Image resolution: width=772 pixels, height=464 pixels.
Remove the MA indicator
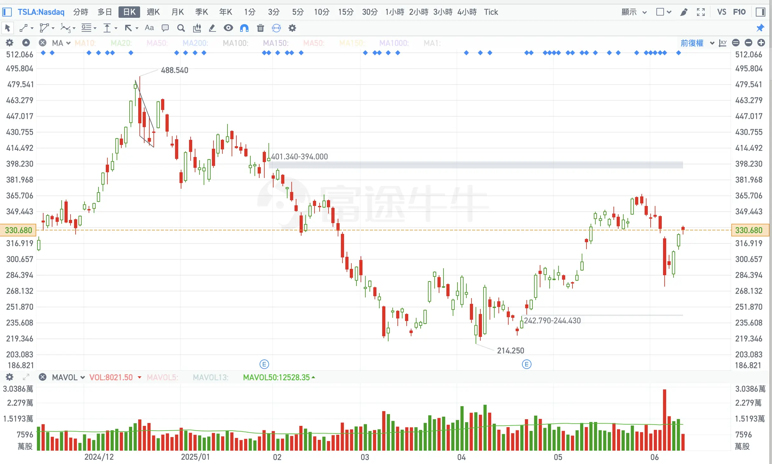click(x=43, y=43)
